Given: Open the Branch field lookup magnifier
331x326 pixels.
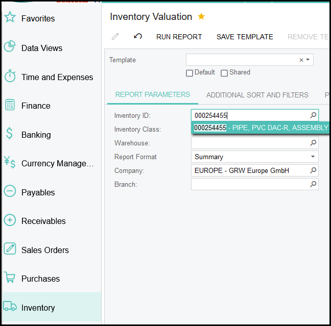Looking at the screenshot, I should click(x=313, y=184).
